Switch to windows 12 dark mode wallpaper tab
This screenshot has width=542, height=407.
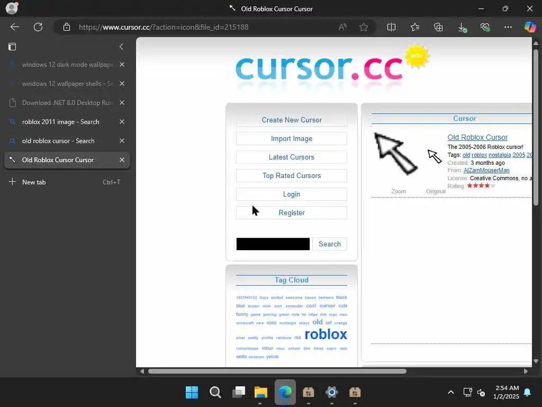pyautogui.click(x=67, y=64)
